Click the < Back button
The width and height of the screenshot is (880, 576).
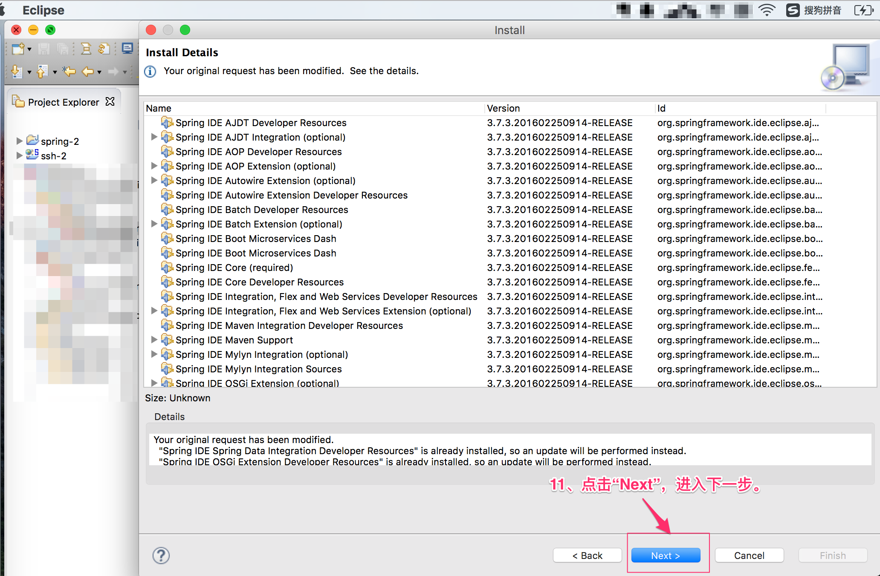click(588, 556)
